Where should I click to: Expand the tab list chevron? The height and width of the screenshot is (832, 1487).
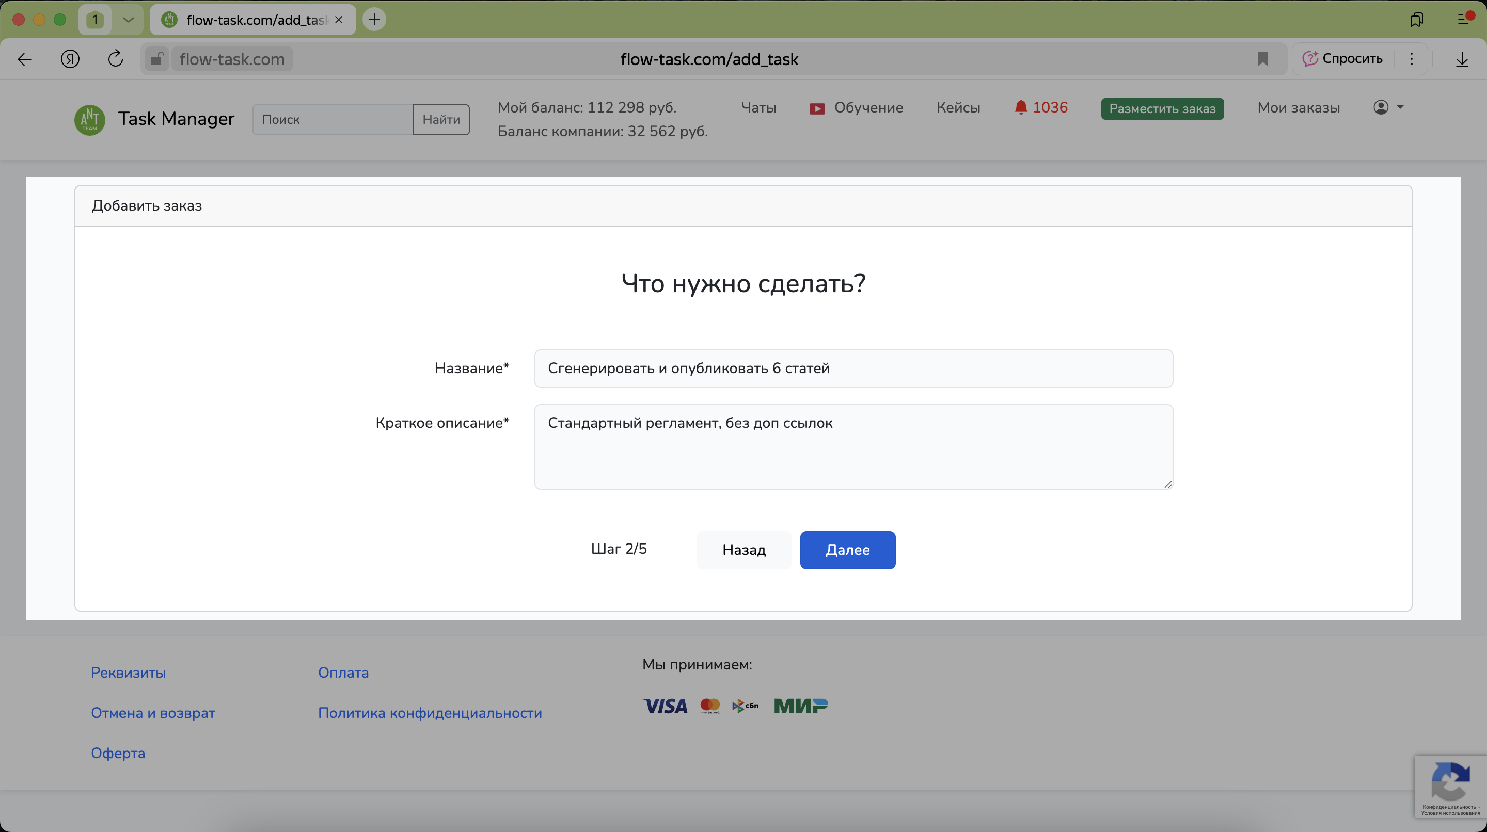click(128, 20)
